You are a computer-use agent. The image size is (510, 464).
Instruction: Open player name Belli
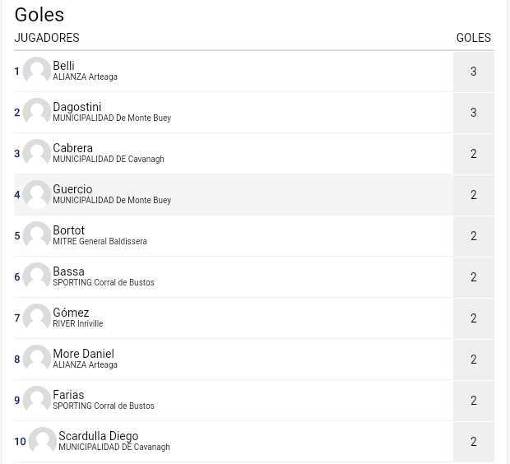64,66
